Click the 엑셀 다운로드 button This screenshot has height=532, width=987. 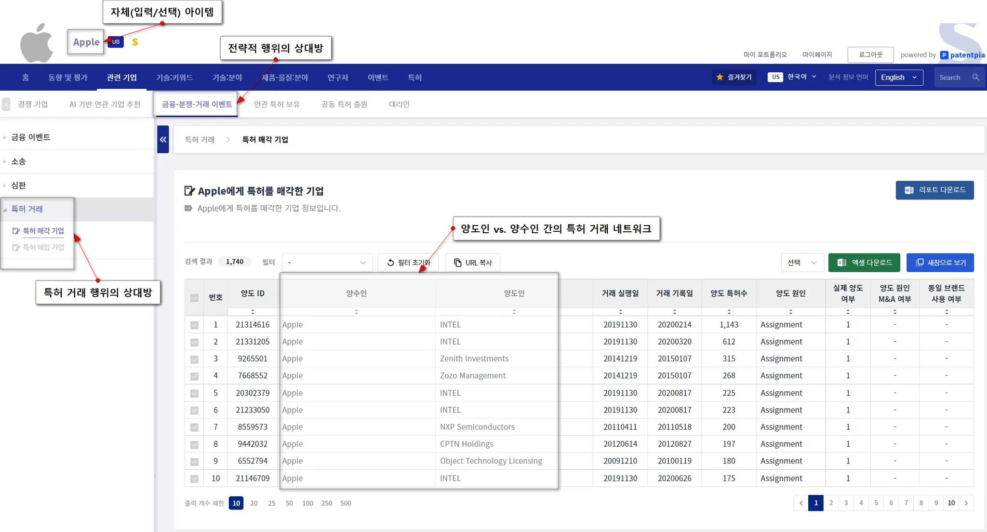click(x=864, y=263)
